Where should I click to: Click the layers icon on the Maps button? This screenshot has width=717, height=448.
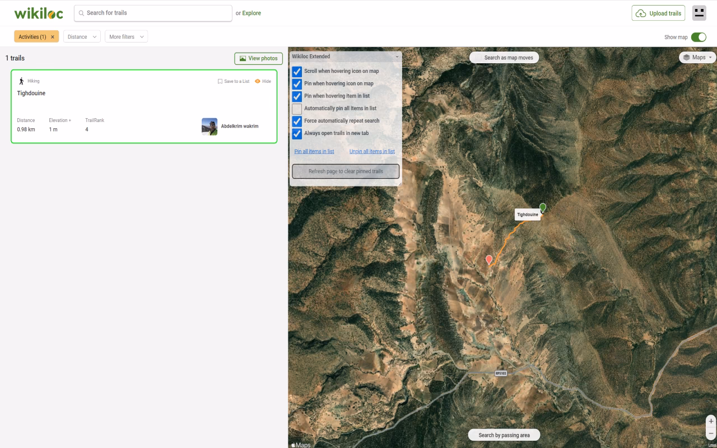coord(687,57)
